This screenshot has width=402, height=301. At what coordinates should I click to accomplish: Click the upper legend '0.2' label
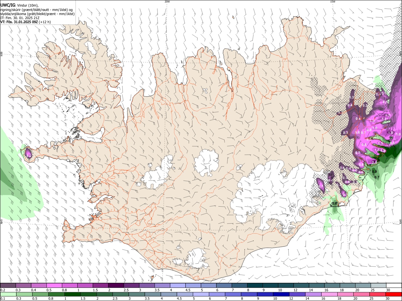point(3,290)
